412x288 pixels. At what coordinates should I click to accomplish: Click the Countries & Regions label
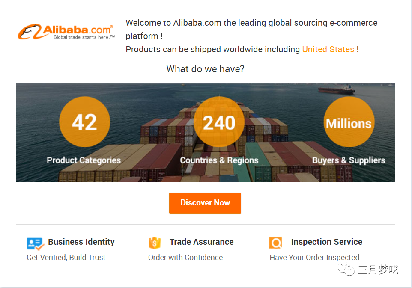pos(219,160)
